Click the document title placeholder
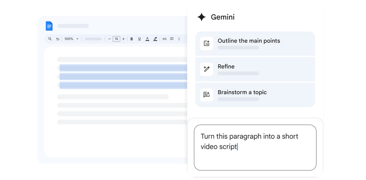This screenshot has width=366, height=180. pyautogui.click(x=73, y=26)
